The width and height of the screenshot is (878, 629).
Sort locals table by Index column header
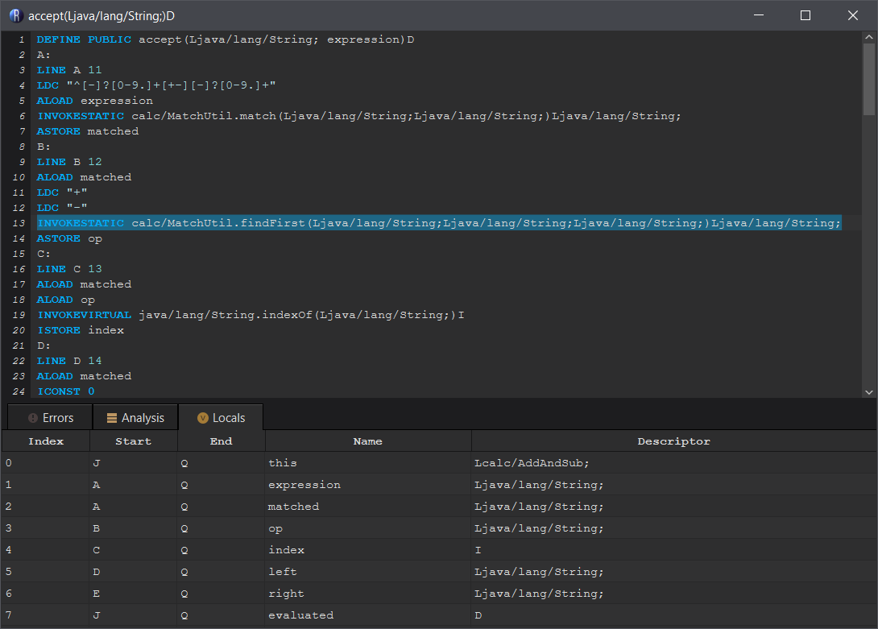(46, 441)
